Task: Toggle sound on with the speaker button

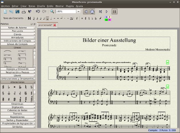Action: point(86,11)
